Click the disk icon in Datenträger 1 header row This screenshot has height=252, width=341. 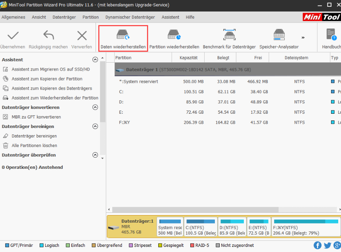click(x=120, y=70)
